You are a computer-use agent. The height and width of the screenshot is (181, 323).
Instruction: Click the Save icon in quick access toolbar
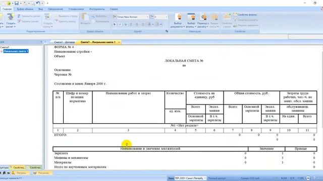(x=17, y=4)
